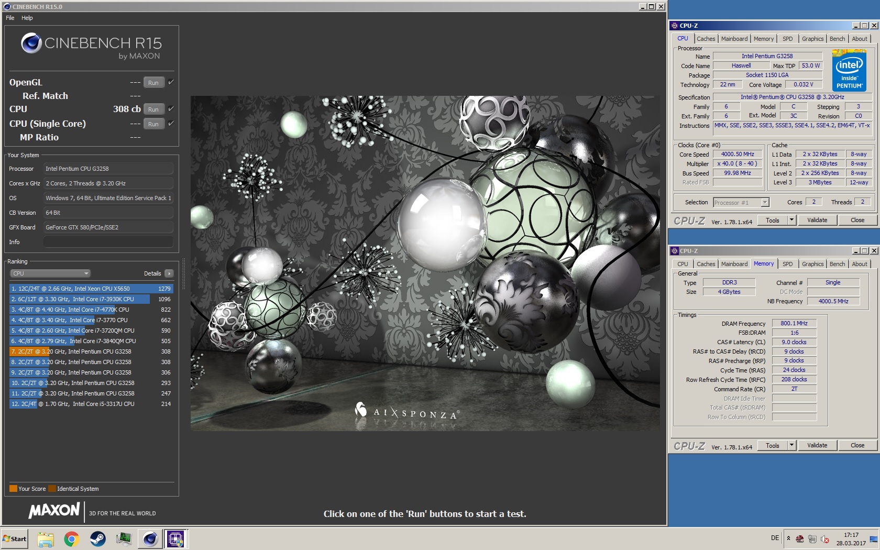Switch to Mainboard tab in upper CPU-Z
This screenshot has width=880, height=550.
click(x=734, y=39)
